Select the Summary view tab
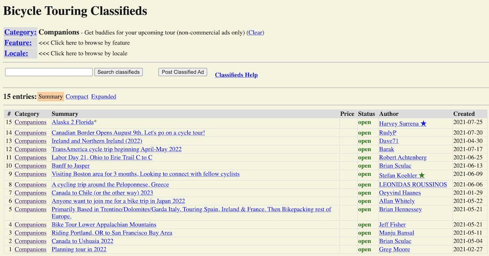 pos(50,97)
